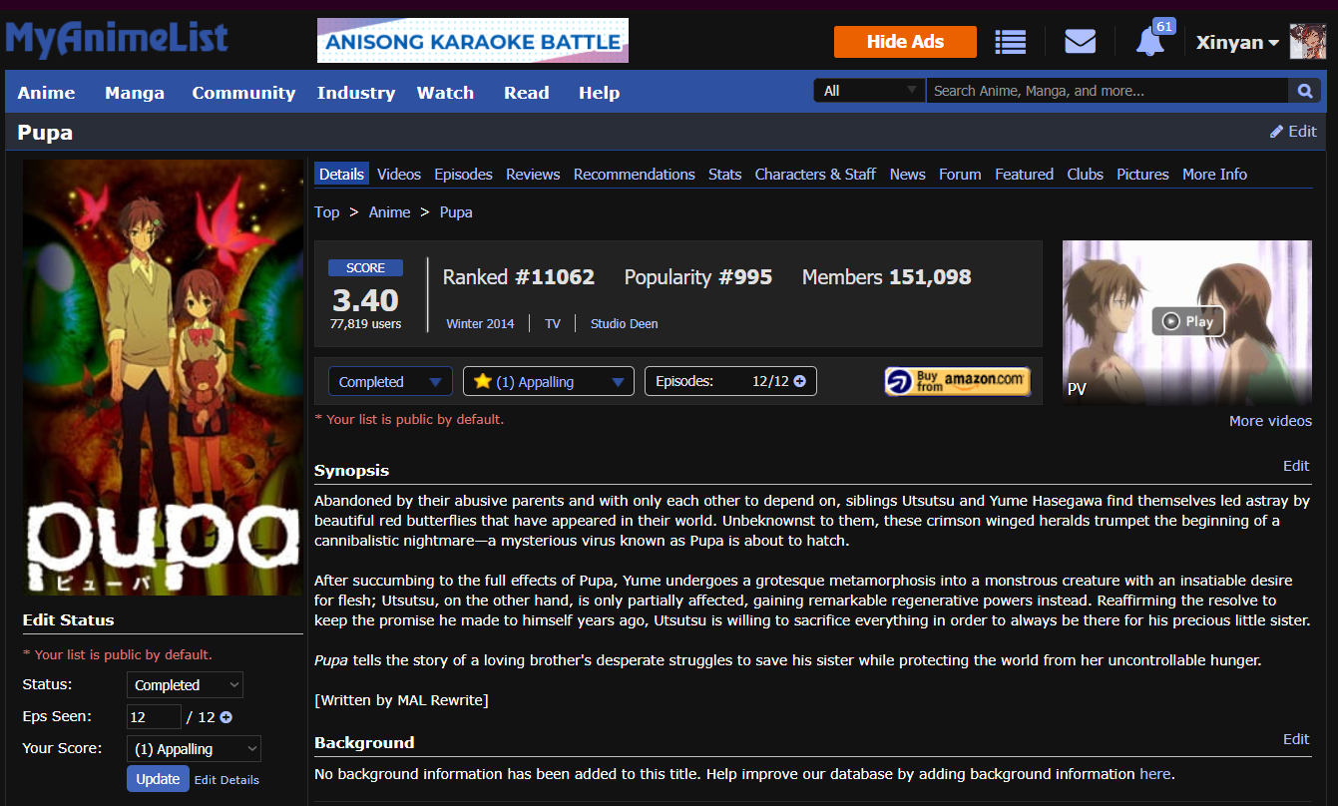Open the messages envelope icon
Screen dimensions: 1338x806
(1080, 42)
